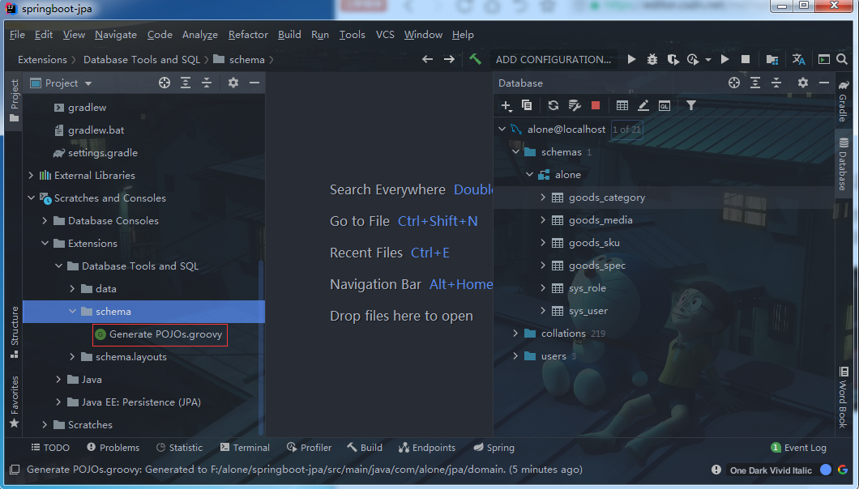This screenshot has width=859, height=489.
Task: Expand the users node in Database tree
Action: pyautogui.click(x=515, y=356)
